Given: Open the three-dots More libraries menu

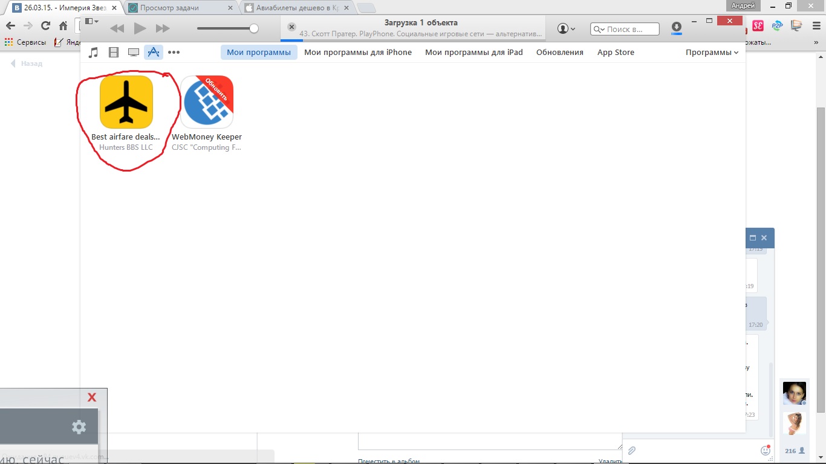Looking at the screenshot, I should coord(174,53).
